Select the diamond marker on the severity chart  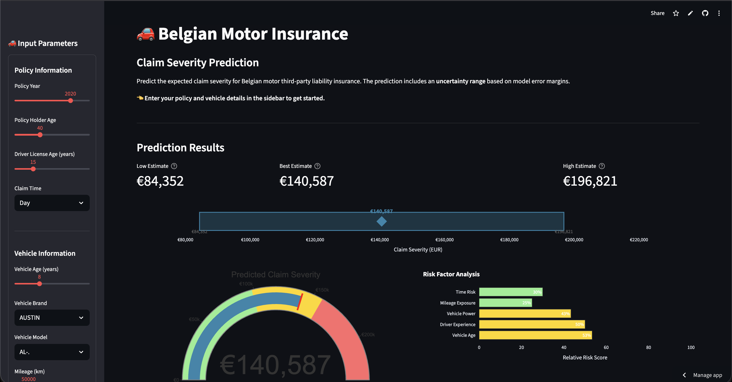(381, 222)
